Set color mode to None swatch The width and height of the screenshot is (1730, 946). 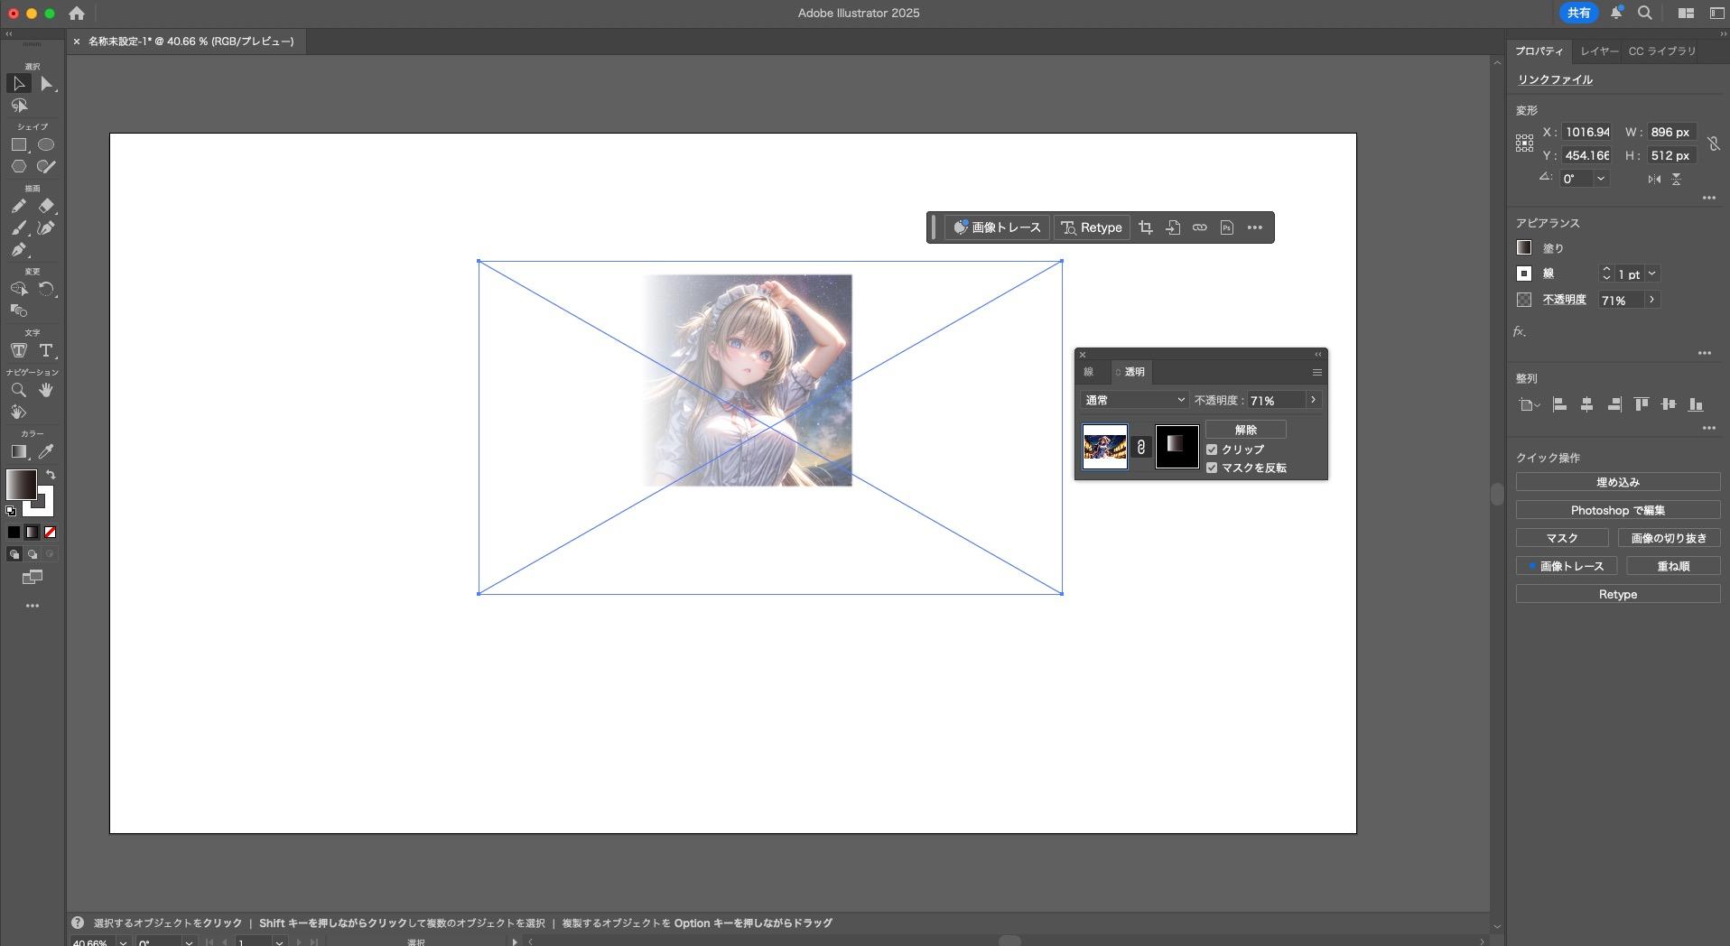(x=51, y=533)
